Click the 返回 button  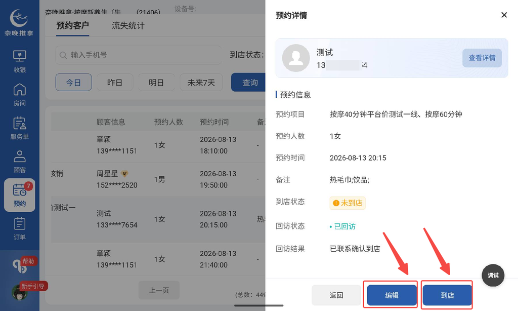tap(336, 295)
